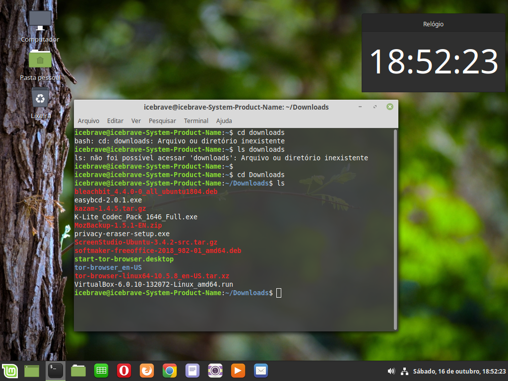Open the Arquivo menu
Image resolution: width=508 pixels, height=381 pixels.
[x=88, y=121]
